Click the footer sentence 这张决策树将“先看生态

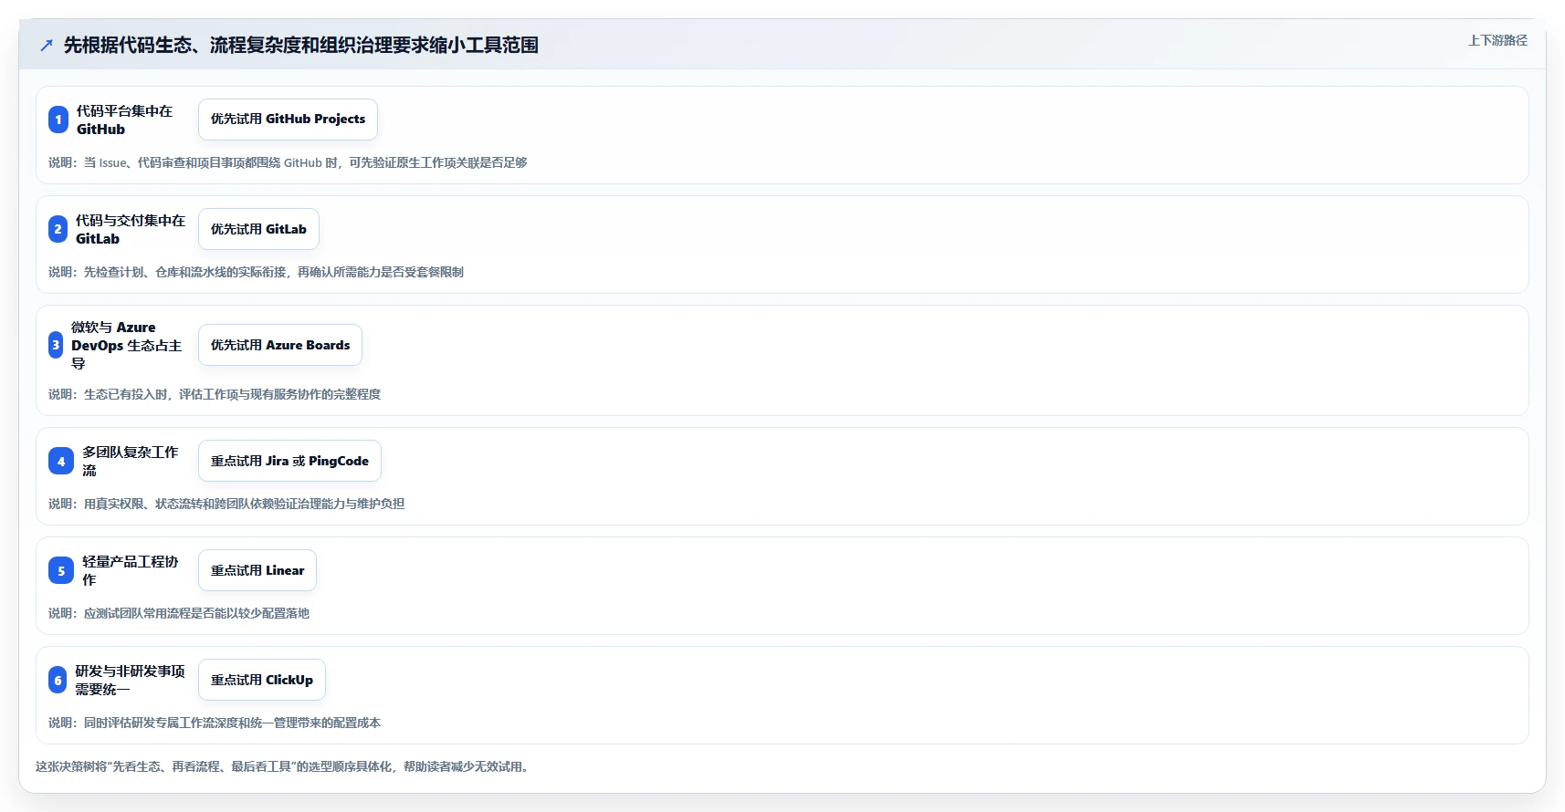(x=283, y=766)
